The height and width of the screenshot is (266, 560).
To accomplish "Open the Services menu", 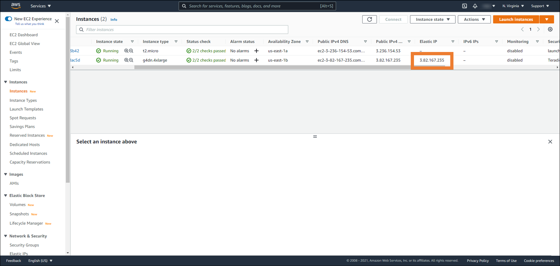I will coord(40,6).
